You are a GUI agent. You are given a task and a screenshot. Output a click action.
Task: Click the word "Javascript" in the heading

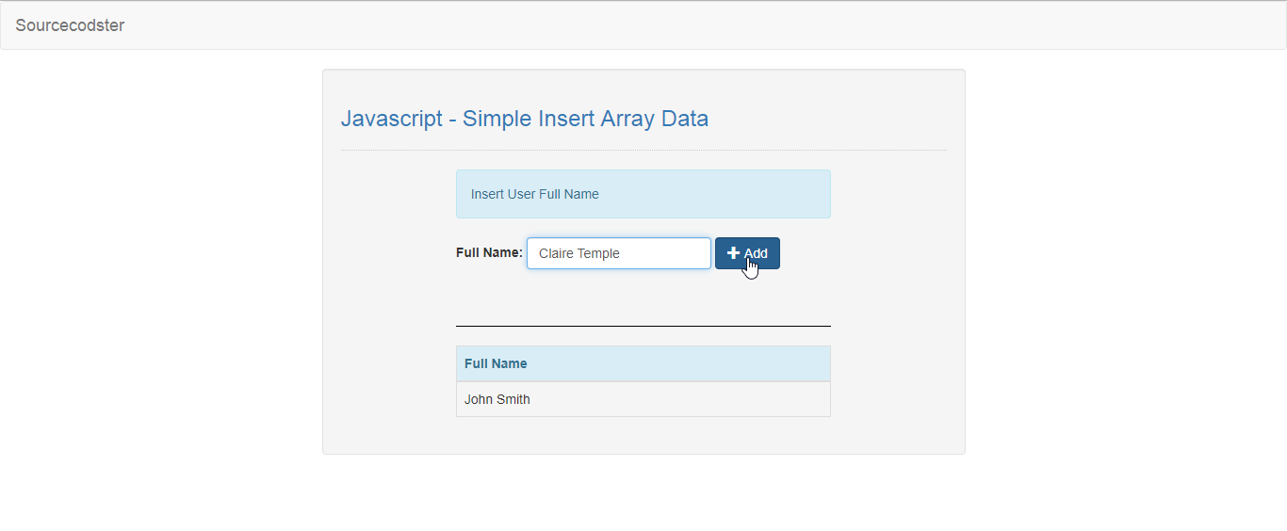[x=391, y=119]
